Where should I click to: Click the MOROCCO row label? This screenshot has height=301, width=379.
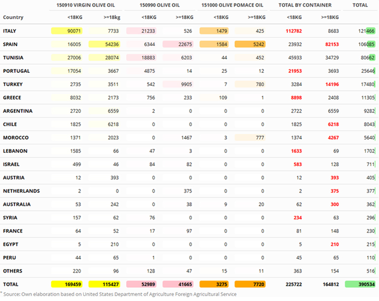(16, 137)
